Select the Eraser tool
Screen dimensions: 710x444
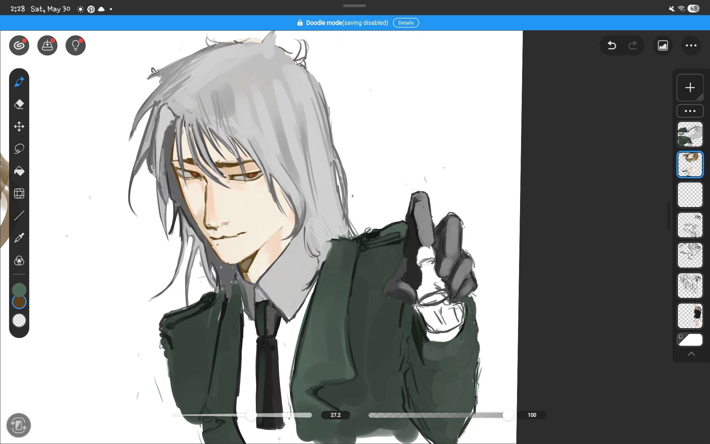pyautogui.click(x=19, y=104)
